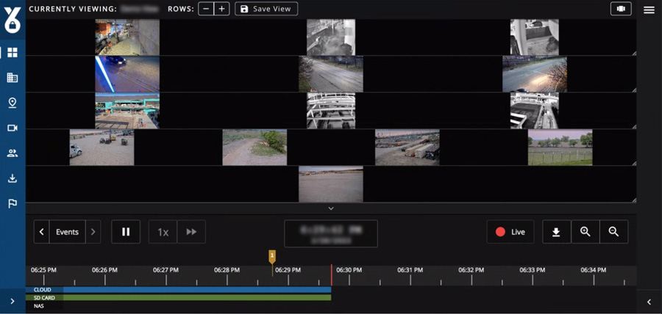Download the footage from the playback bar
Image resolution: width=662 pixels, height=314 pixels.
(557, 232)
